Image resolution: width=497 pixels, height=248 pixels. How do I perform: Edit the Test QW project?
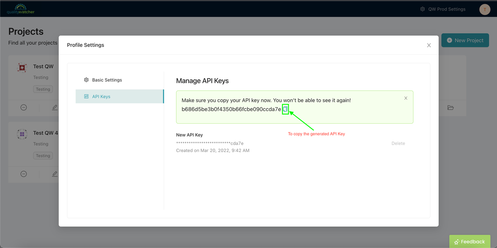click(55, 108)
